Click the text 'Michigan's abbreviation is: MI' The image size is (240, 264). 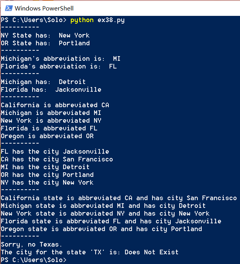(61, 59)
